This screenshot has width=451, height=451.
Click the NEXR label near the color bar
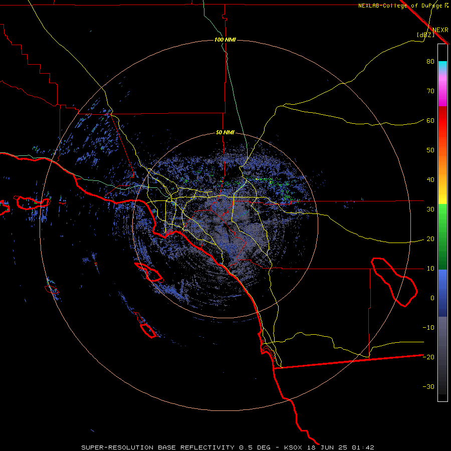click(440, 30)
